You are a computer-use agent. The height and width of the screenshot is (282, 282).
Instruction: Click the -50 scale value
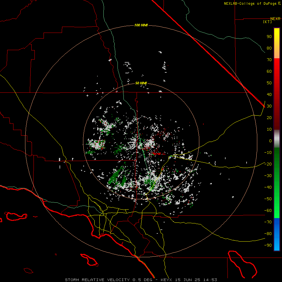pyautogui.click(x=268, y=199)
